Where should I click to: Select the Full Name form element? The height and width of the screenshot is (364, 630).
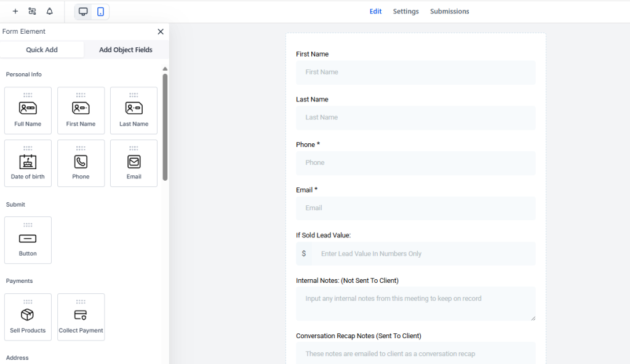point(28,110)
